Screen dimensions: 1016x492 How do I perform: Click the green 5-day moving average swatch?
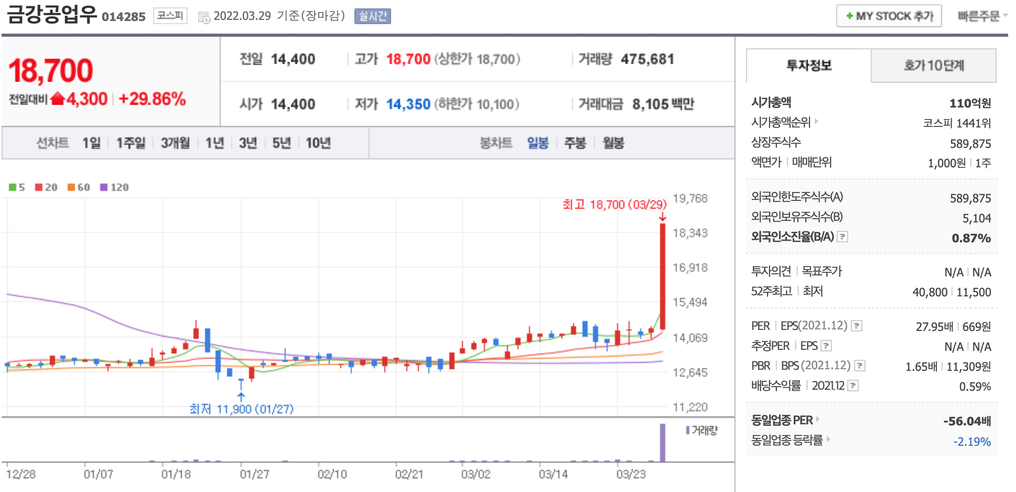pos(13,187)
